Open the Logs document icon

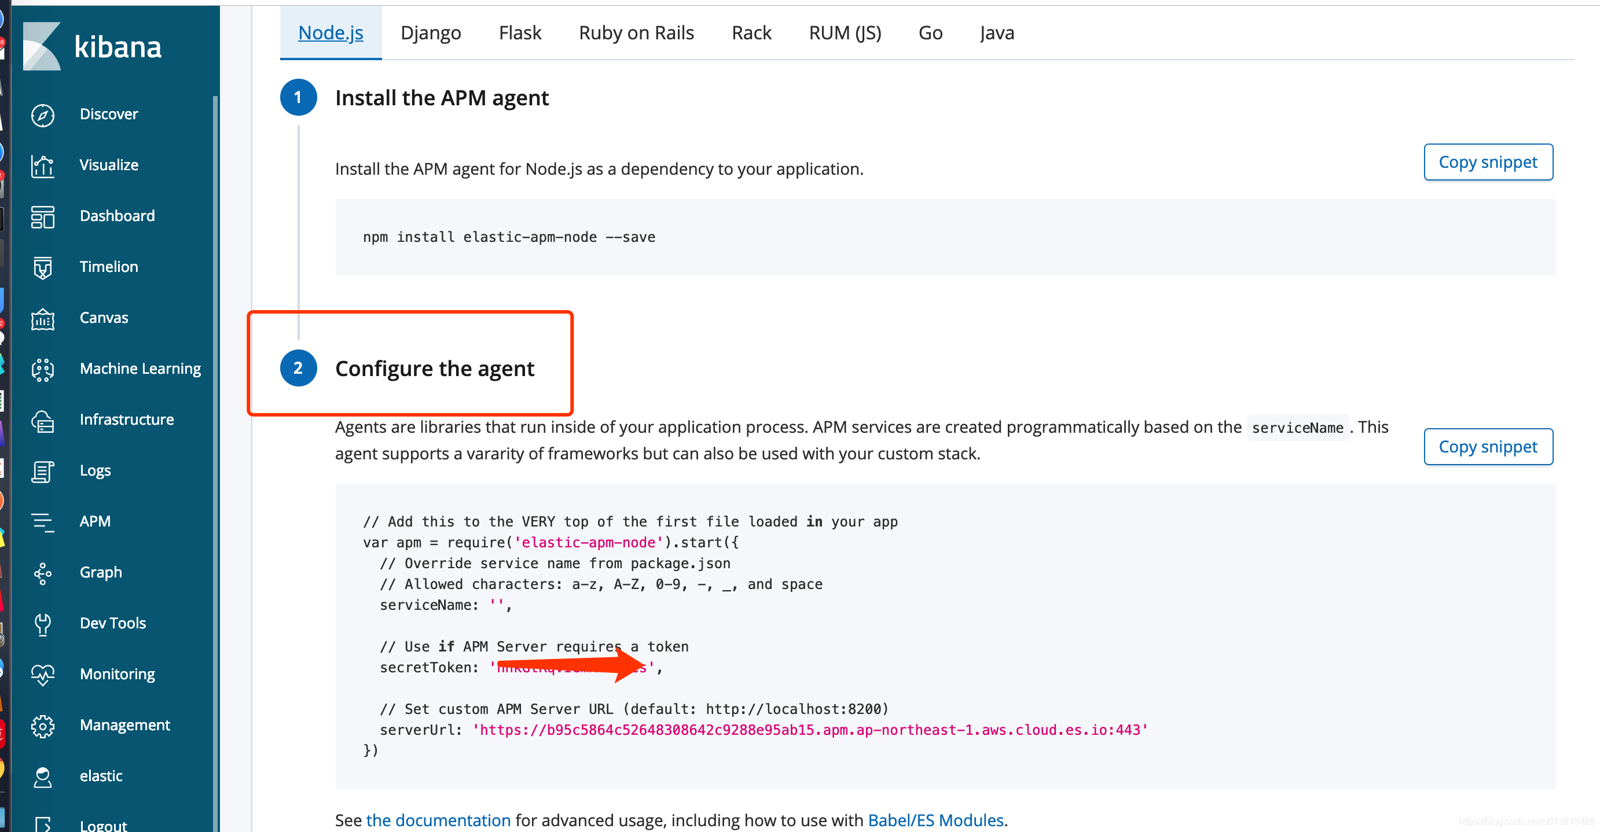click(43, 472)
